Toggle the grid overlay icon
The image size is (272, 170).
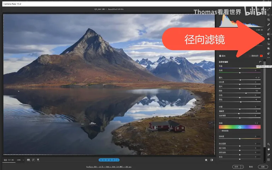(268, 160)
